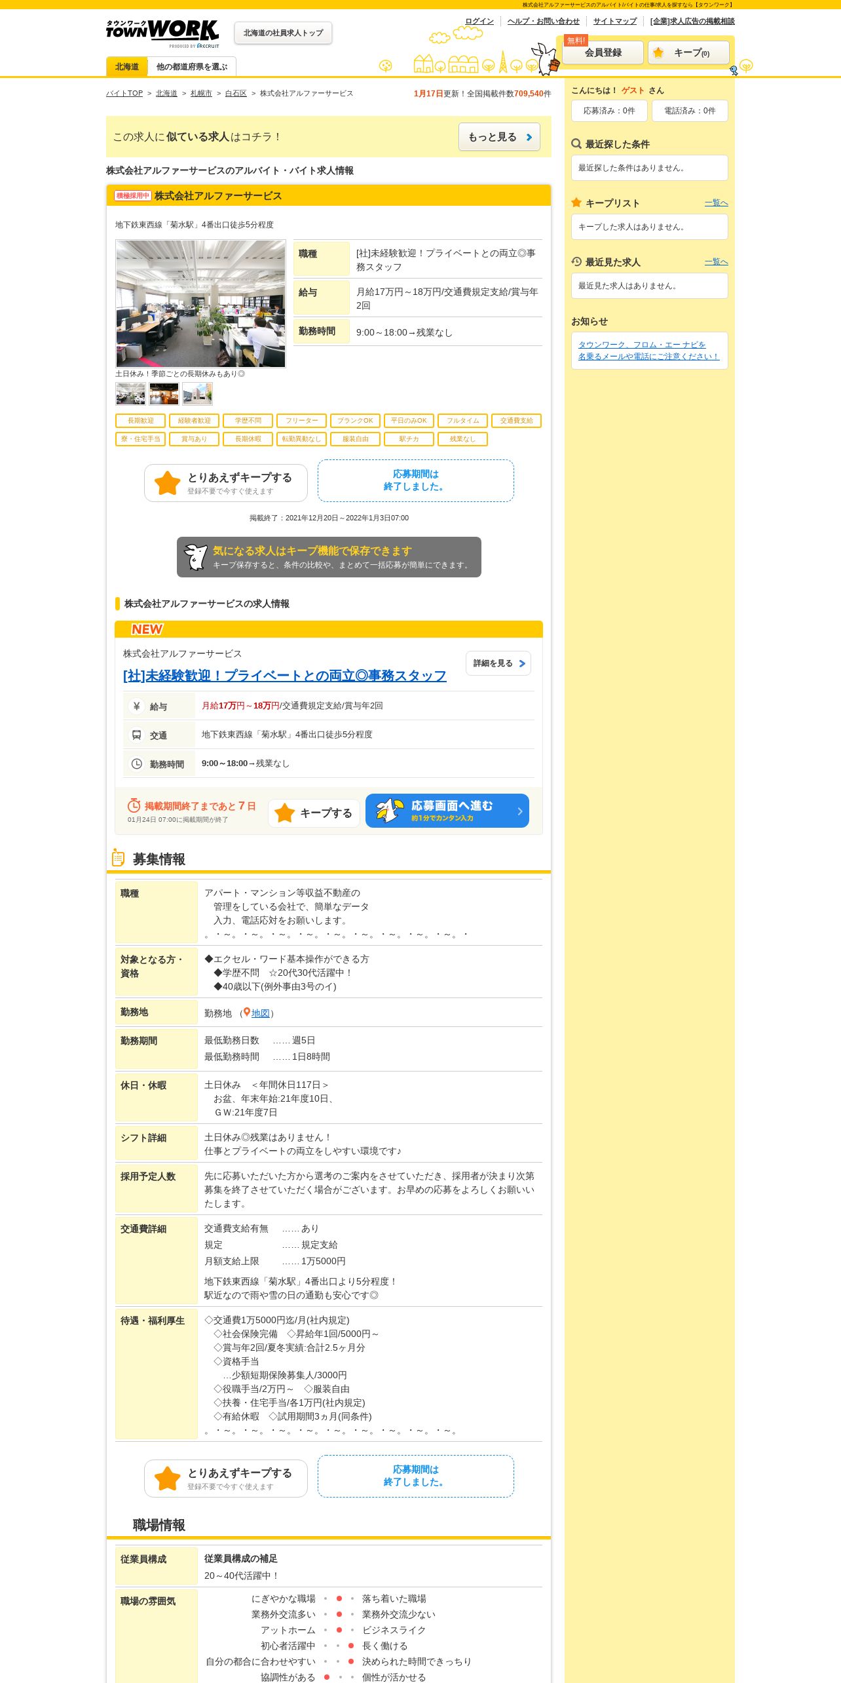Image resolution: width=841 pixels, height=1683 pixels.
Task: Click the large office photo
Action: 200,303
